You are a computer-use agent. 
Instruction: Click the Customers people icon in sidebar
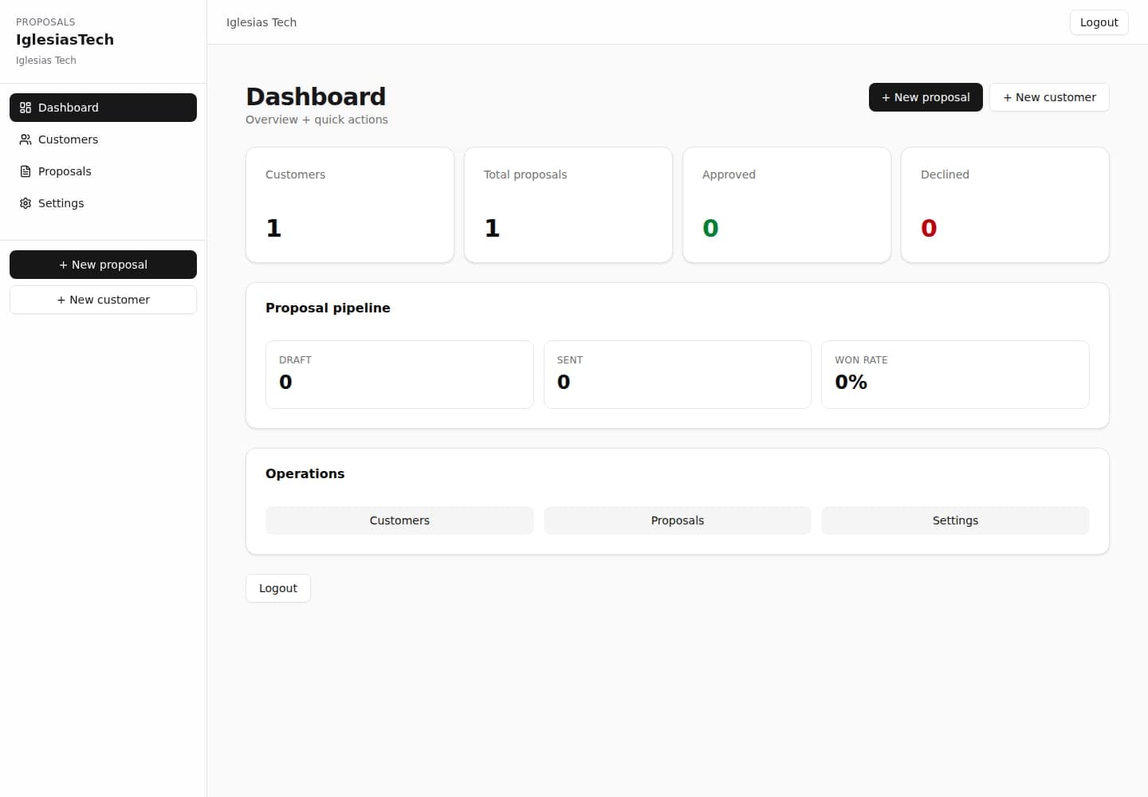[x=26, y=139]
